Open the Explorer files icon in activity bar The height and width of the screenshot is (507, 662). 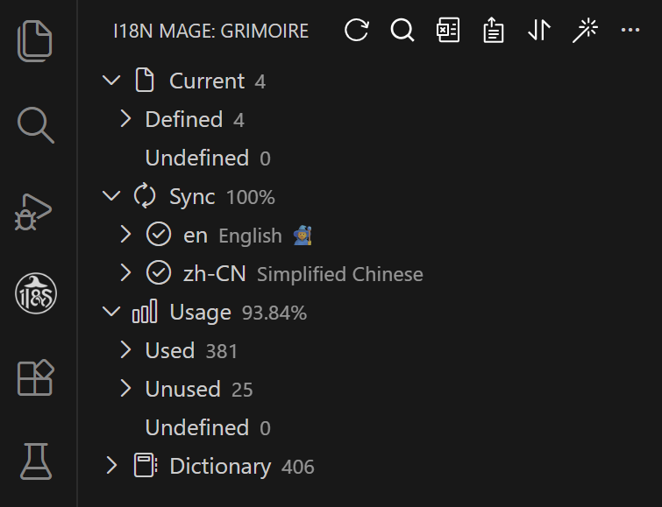36,41
